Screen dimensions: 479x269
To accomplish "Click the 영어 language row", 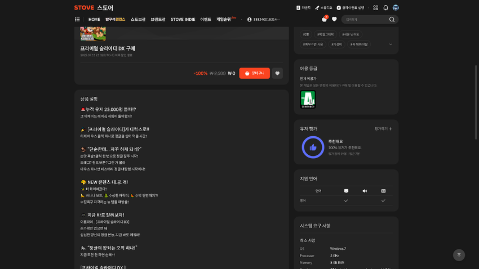I will coord(346,201).
